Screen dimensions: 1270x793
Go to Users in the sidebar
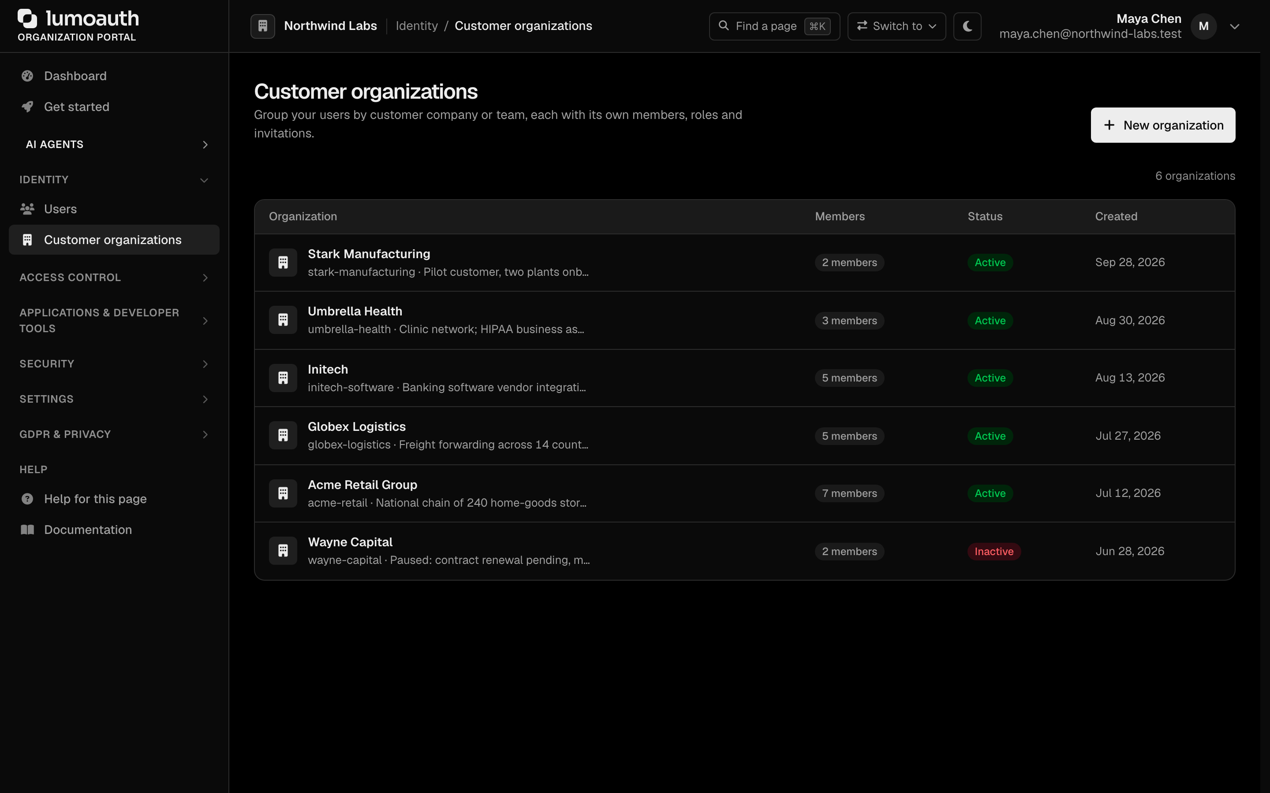pos(114,209)
